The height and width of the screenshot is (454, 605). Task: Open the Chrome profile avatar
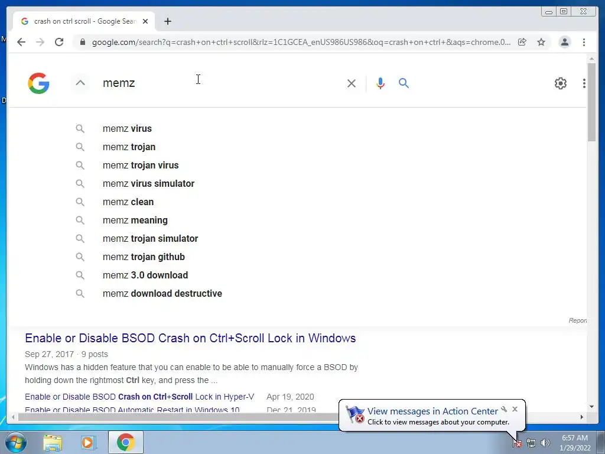coord(564,42)
